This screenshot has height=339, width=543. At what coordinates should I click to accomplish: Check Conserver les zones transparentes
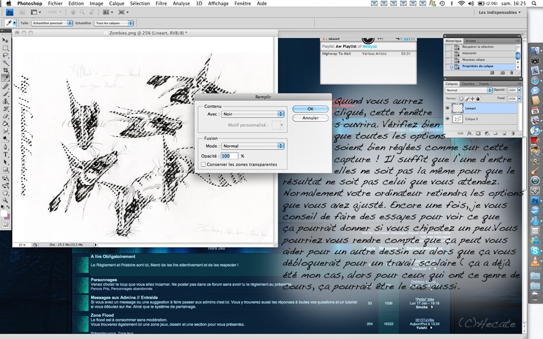click(x=203, y=164)
